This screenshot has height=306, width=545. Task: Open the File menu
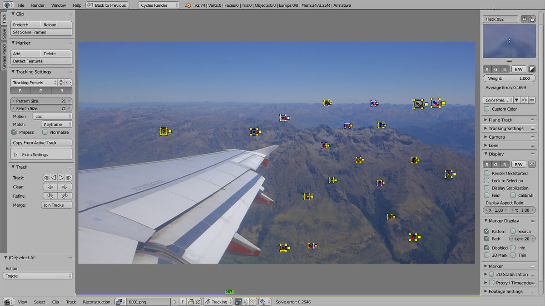point(21,5)
